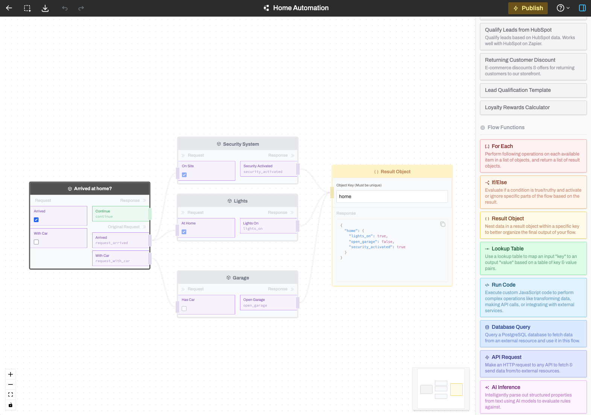The height and width of the screenshot is (415, 591).
Task: Click the Object Key input field
Action: (392, 197)
